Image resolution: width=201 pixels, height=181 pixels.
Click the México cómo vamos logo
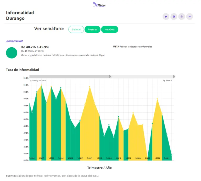(x=99, y=5)
